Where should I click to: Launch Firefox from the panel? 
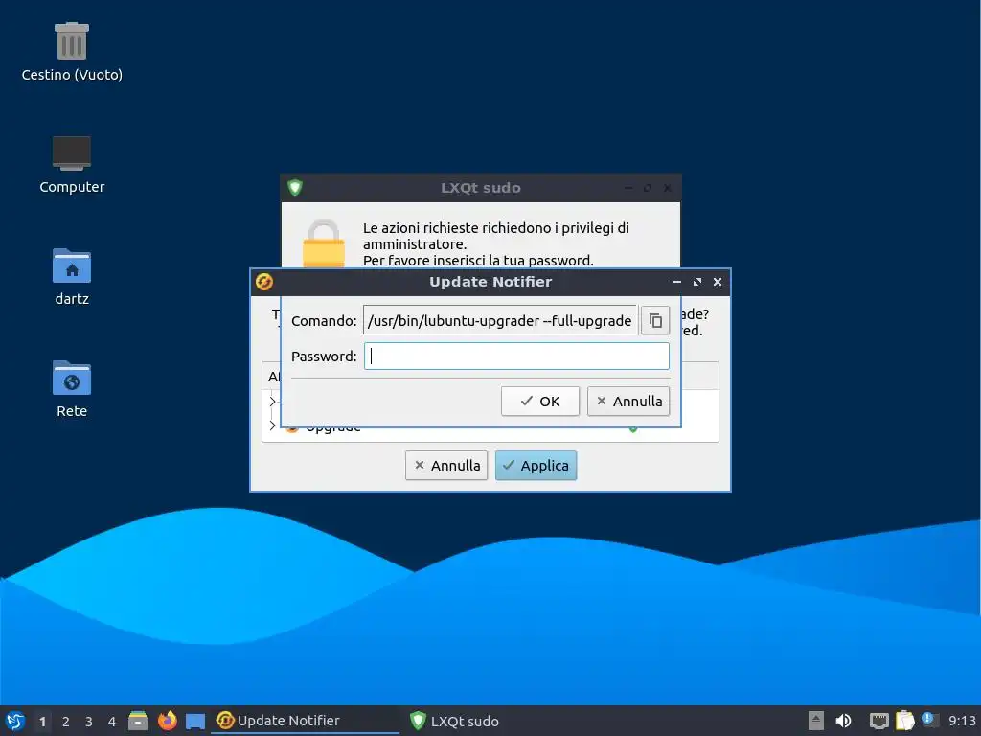pos(167,721)
